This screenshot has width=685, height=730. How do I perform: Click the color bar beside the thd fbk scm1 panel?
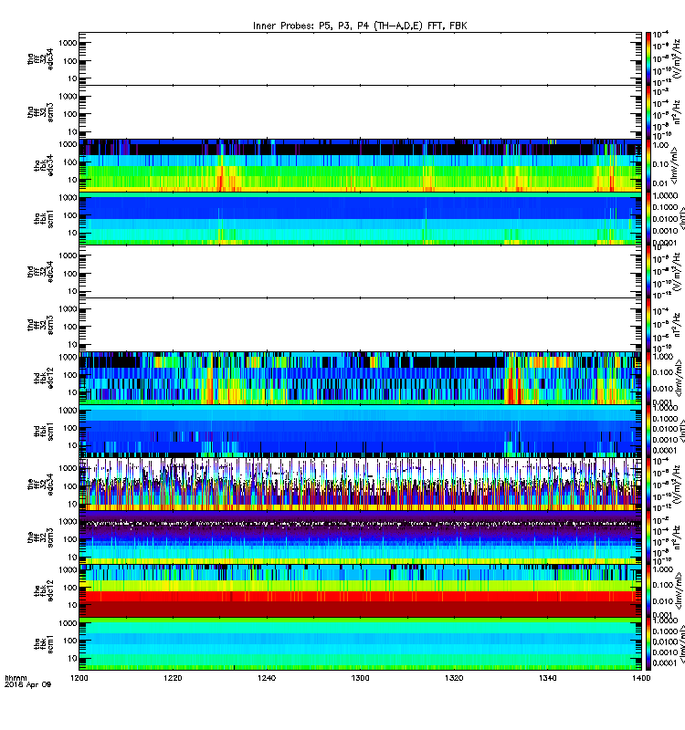[x=648, y=432]
